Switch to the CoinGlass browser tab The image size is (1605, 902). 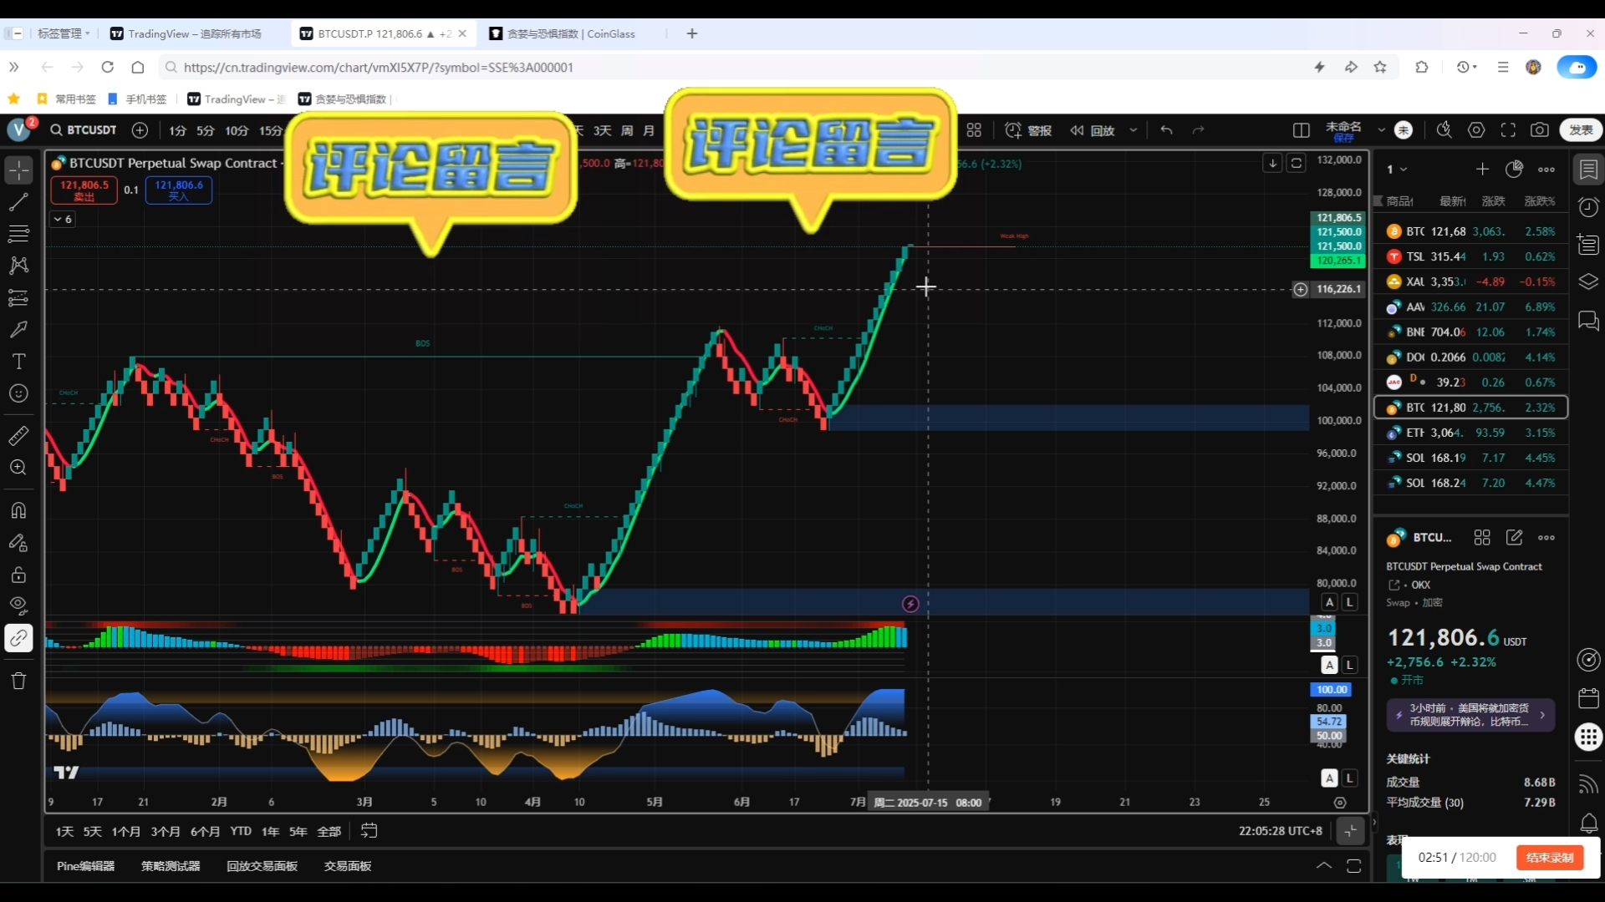click(571, 33)
